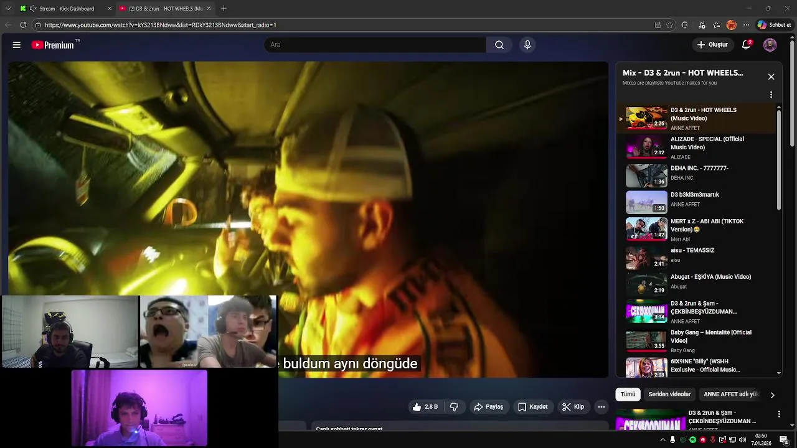
Task: Switch to Stream - Kick Dashboard tab
Action: click(66, 9)
